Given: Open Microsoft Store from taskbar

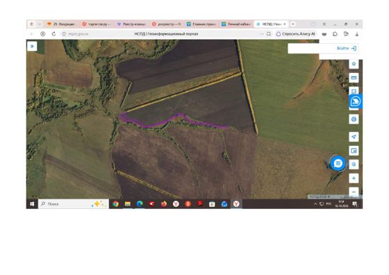Looking at the screenshot, I should click(x=212, y=204).
